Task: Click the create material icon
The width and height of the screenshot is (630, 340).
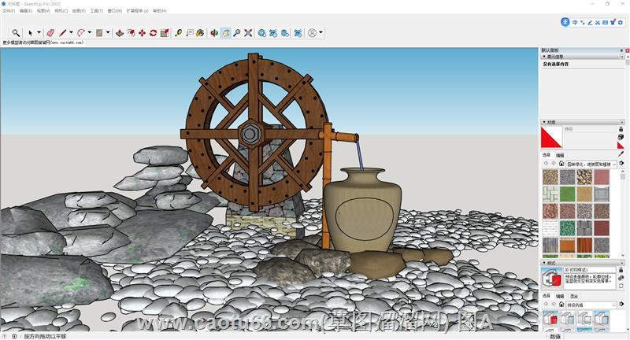Action: click(x=621, y=129)
